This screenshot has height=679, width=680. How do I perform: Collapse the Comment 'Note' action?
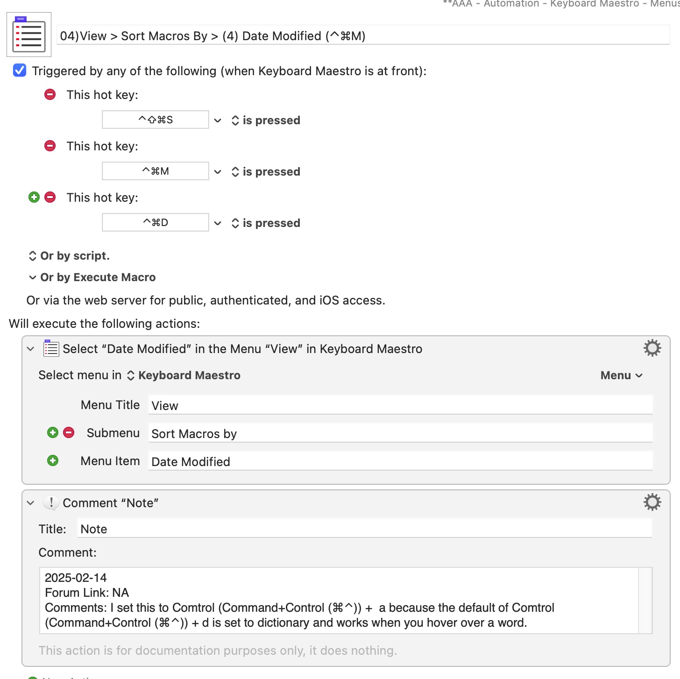coord(31,503)
